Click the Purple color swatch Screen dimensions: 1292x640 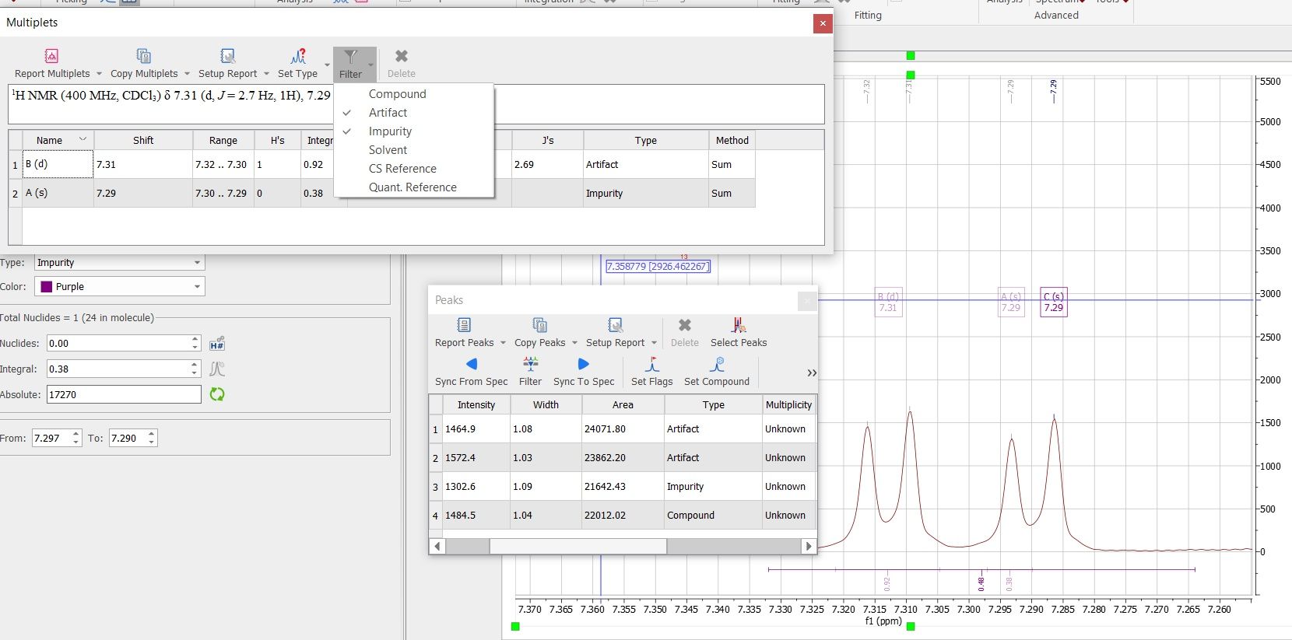pos(47,287)
